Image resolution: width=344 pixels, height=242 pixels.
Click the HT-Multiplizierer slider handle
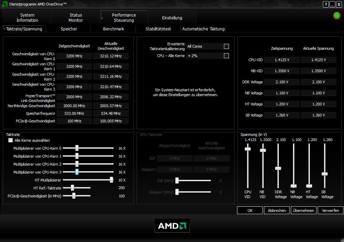point(111,180)
